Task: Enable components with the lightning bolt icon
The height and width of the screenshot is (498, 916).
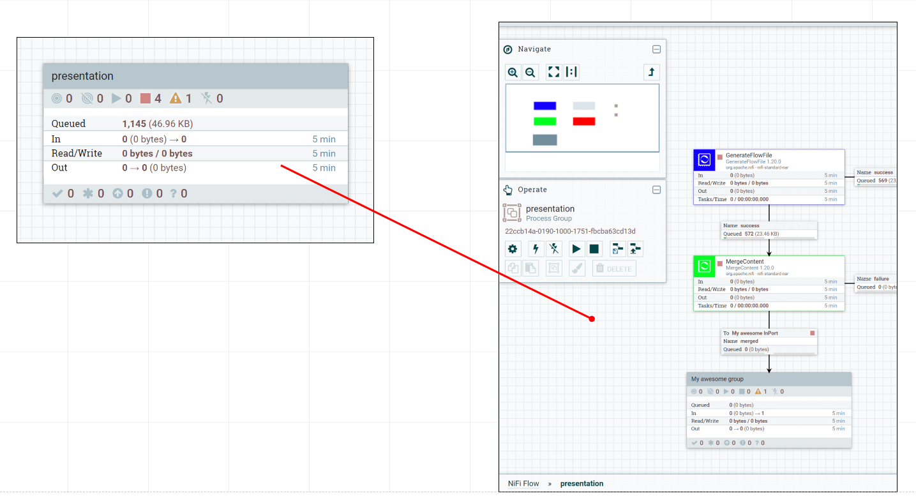Action: point(536,249)
